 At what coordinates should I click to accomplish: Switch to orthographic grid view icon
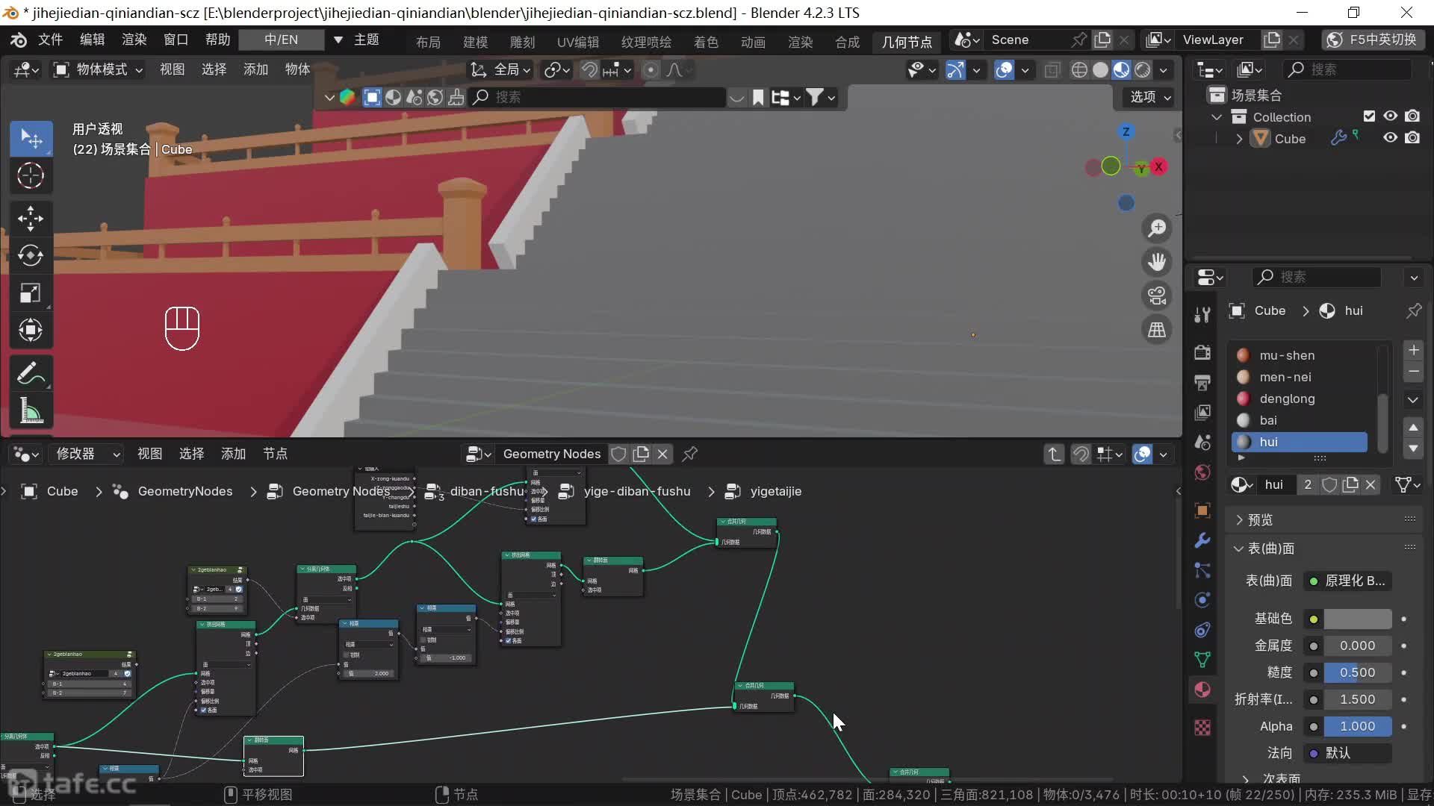(x=1157, y=330)
